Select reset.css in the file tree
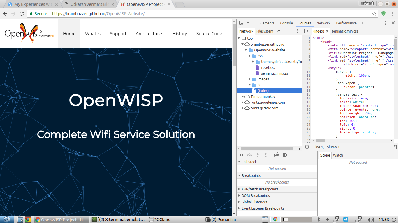 (268, 68)
